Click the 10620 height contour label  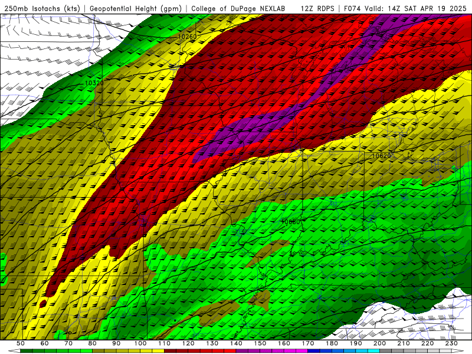pyautogui.click(x=382, y=156)
